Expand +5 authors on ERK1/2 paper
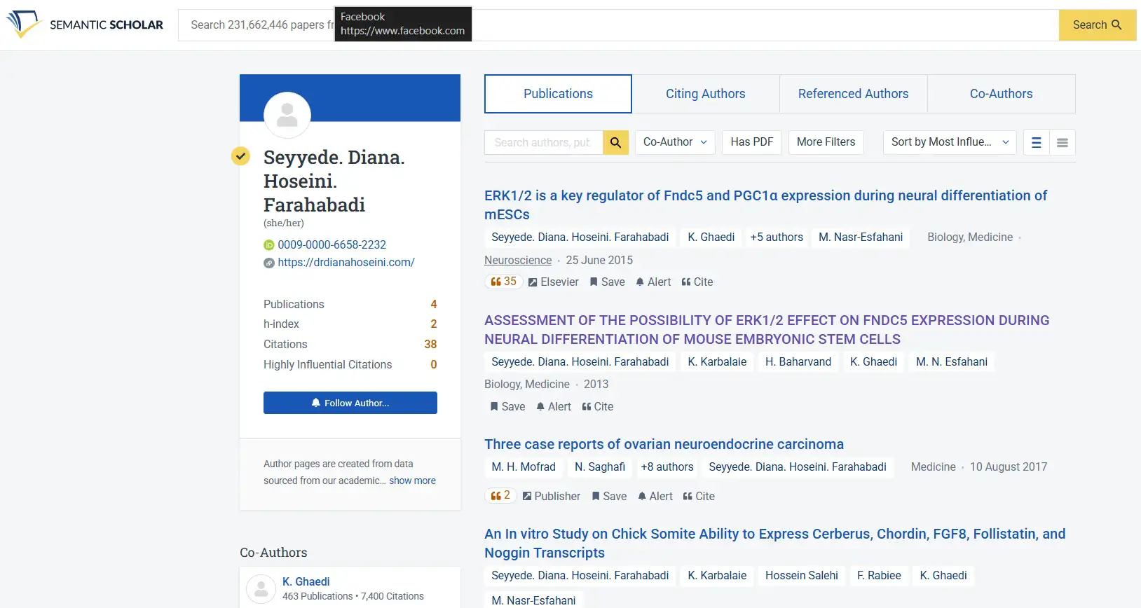 pyautogui.click(x=777, y=237)
